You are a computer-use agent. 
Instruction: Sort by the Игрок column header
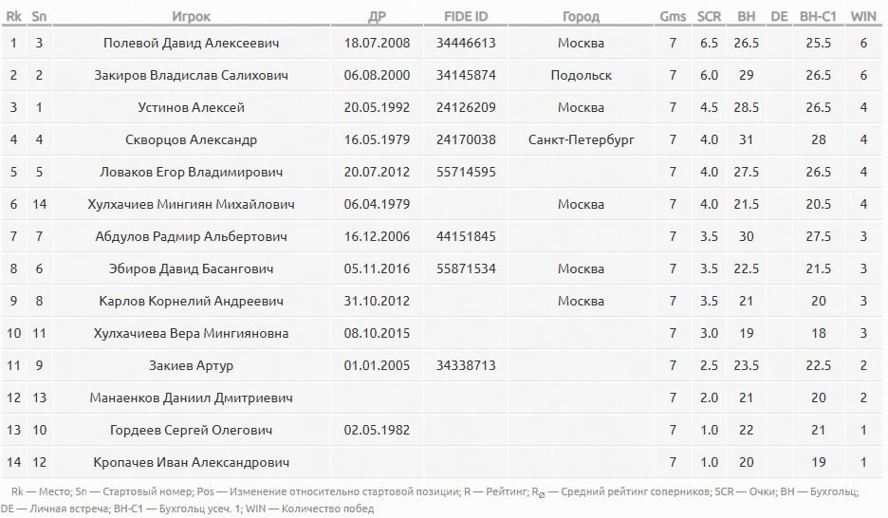[x=191, y=16]
